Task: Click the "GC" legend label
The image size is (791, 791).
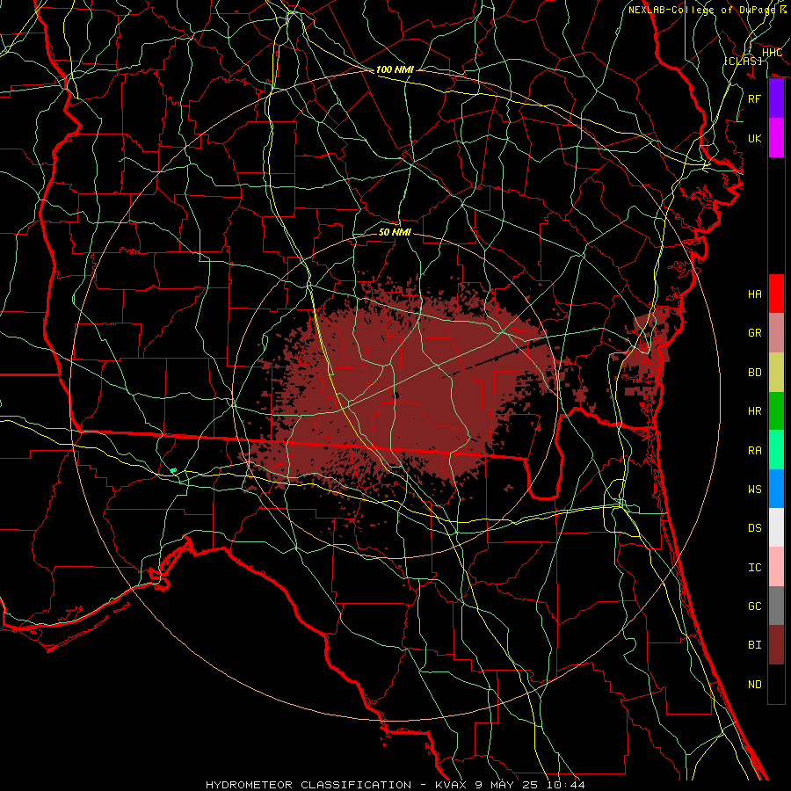Action: coord(755,606)
